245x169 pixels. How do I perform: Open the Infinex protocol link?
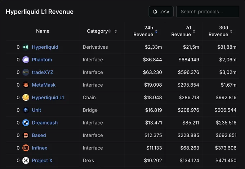coord(40,148)
